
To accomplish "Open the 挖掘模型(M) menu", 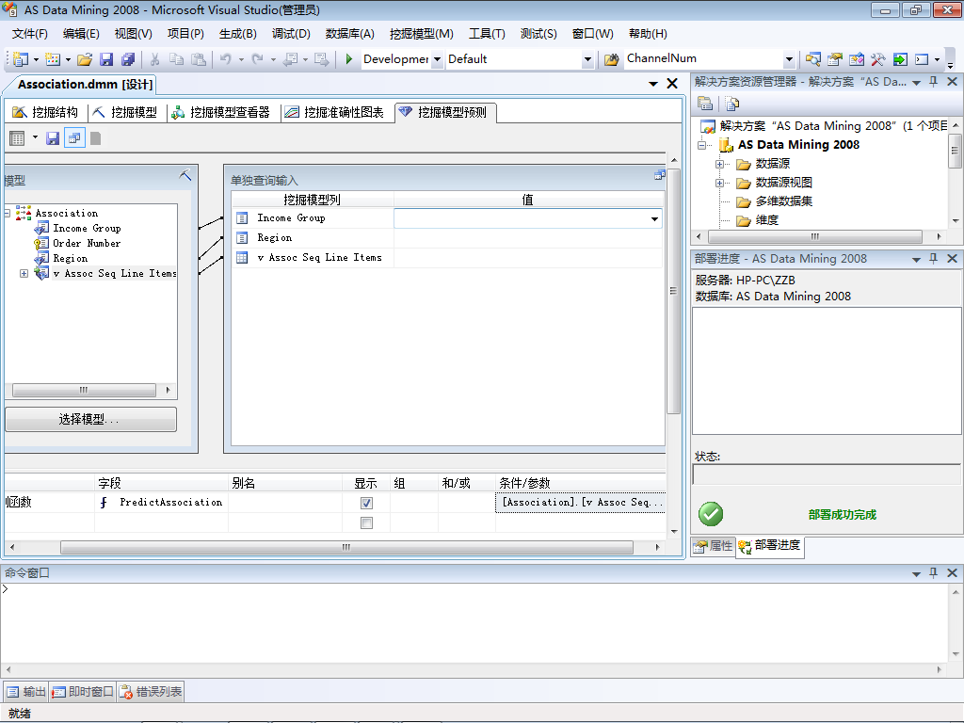I will 422,34.
